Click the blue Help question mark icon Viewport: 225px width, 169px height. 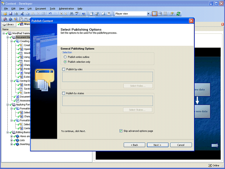click(84, 14)
